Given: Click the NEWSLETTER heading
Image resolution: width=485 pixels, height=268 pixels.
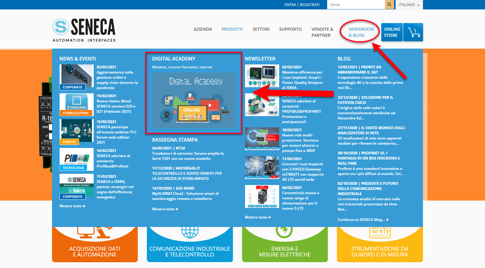Looking at the screenshot, I should tap(260, 59).
